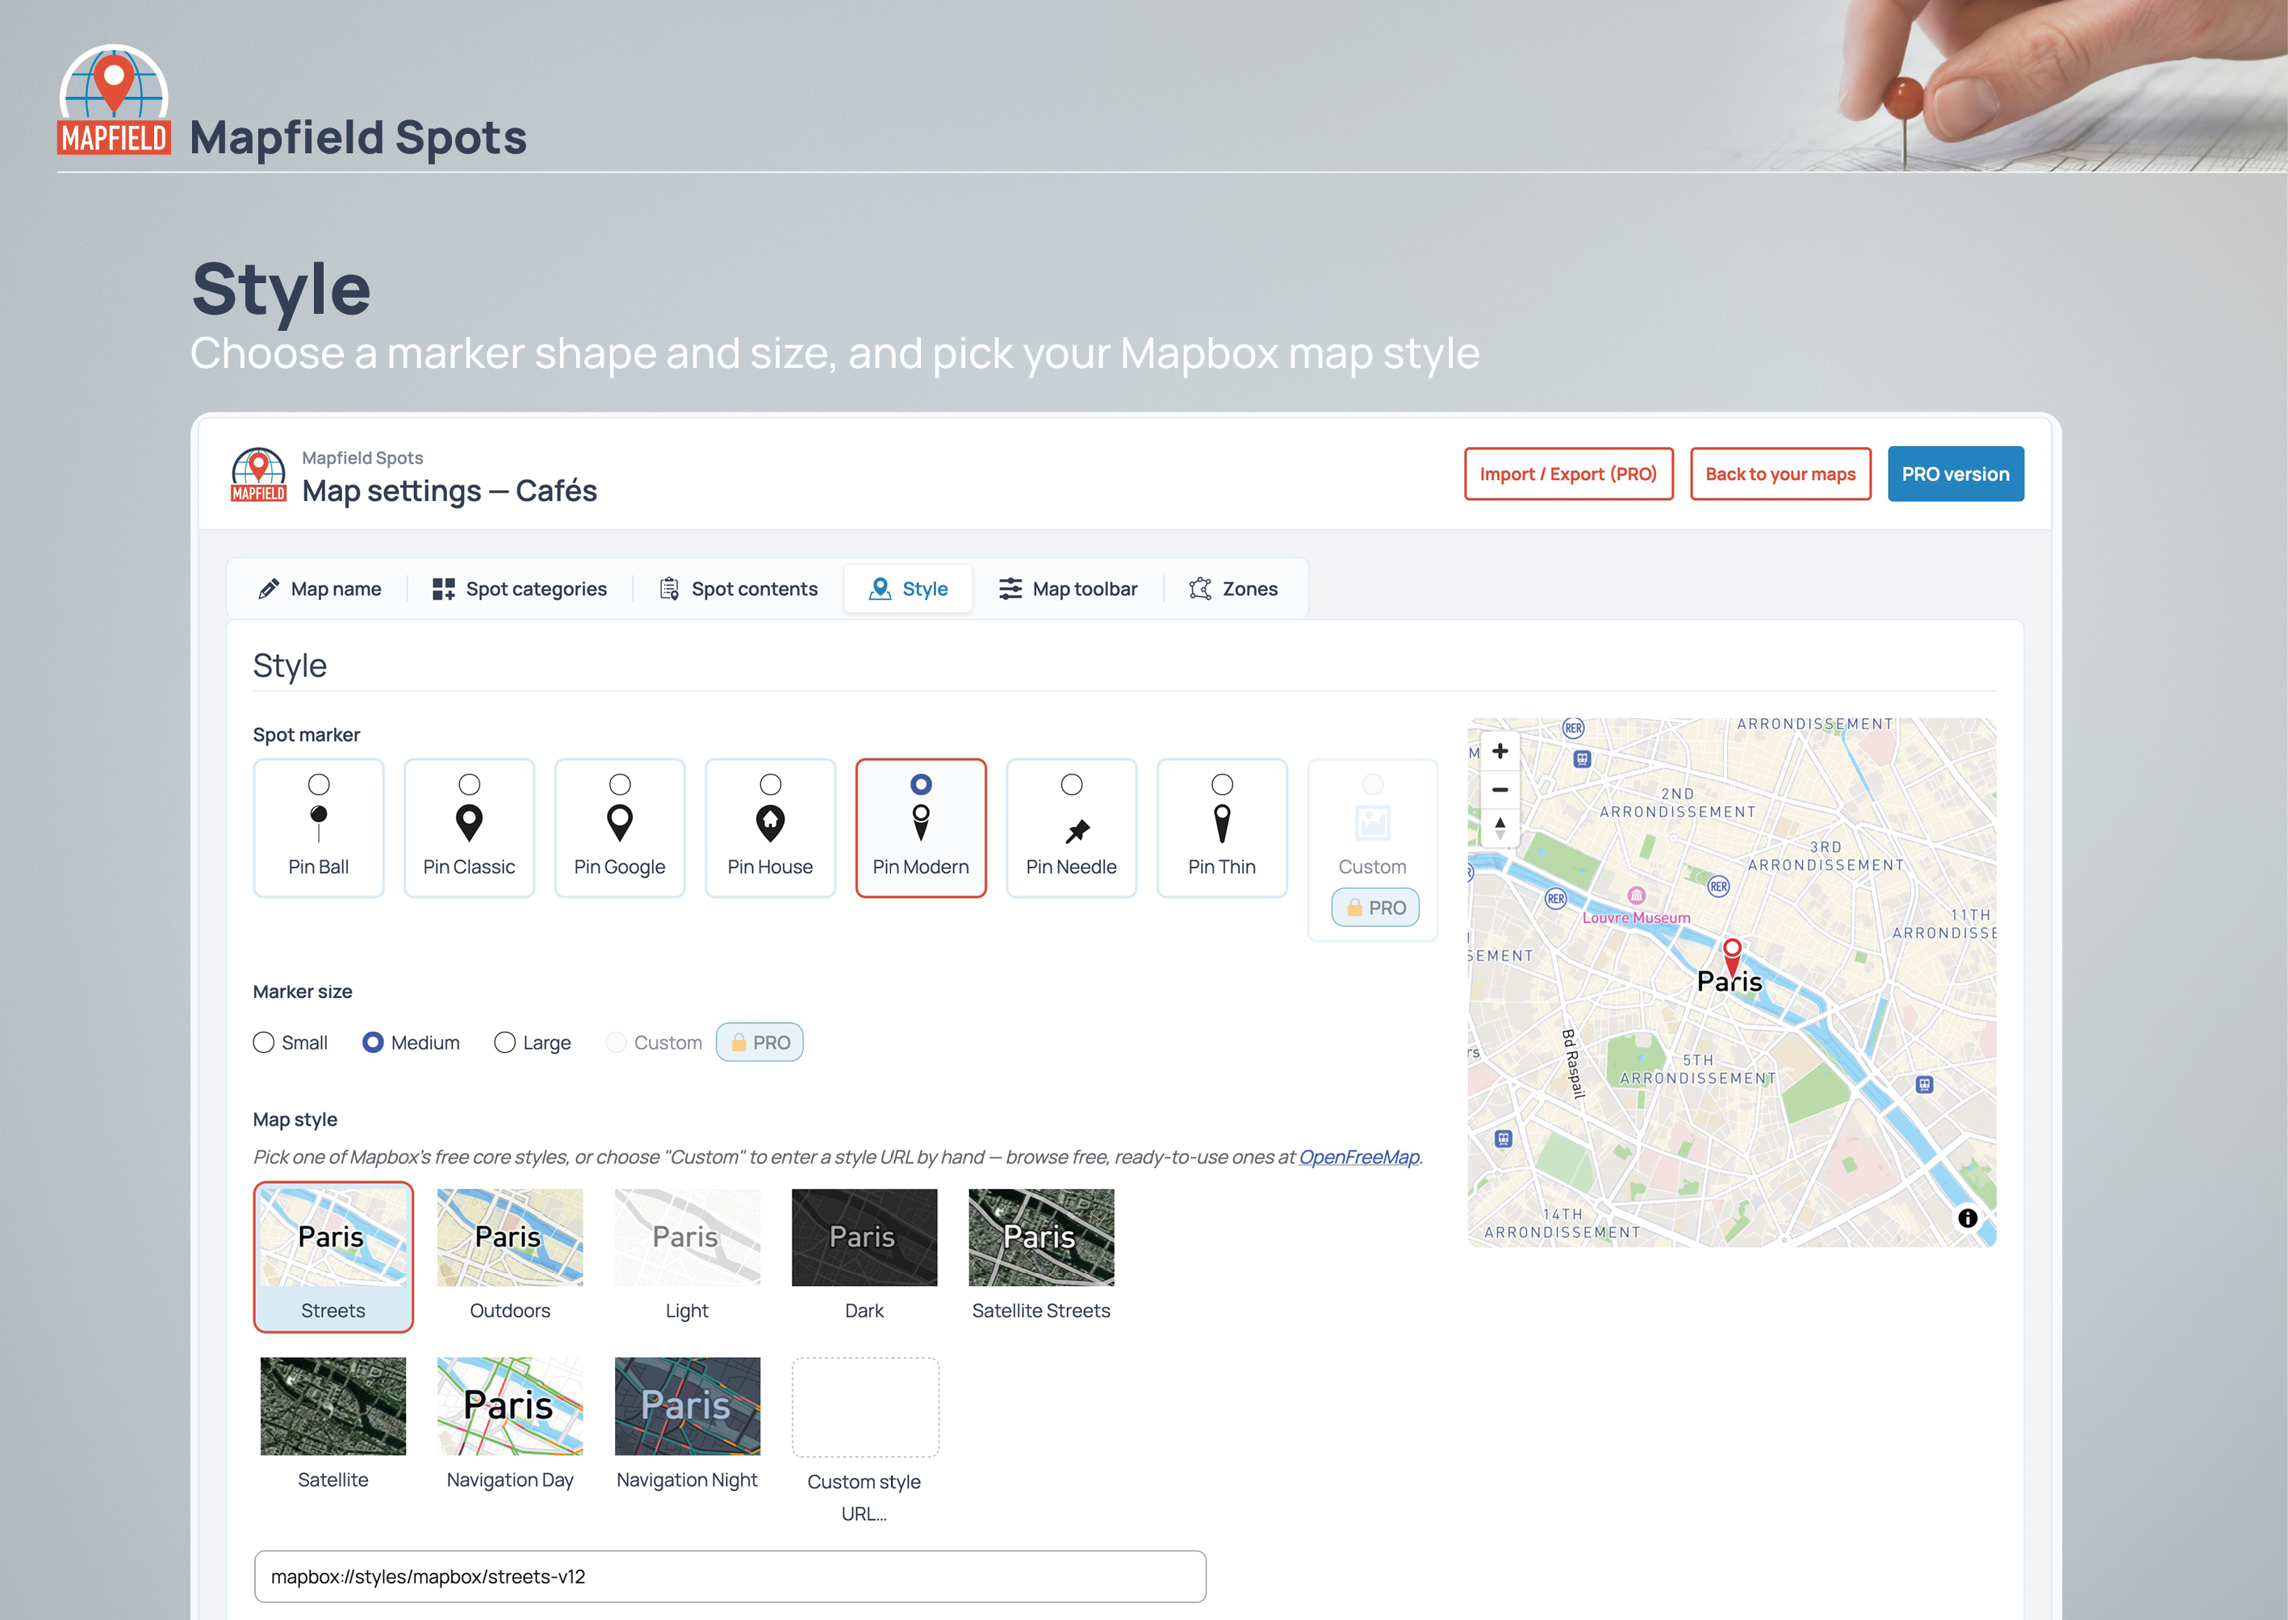Click Back to your maps button
2288x1620 pixels.
click(x=1780, y=474)
